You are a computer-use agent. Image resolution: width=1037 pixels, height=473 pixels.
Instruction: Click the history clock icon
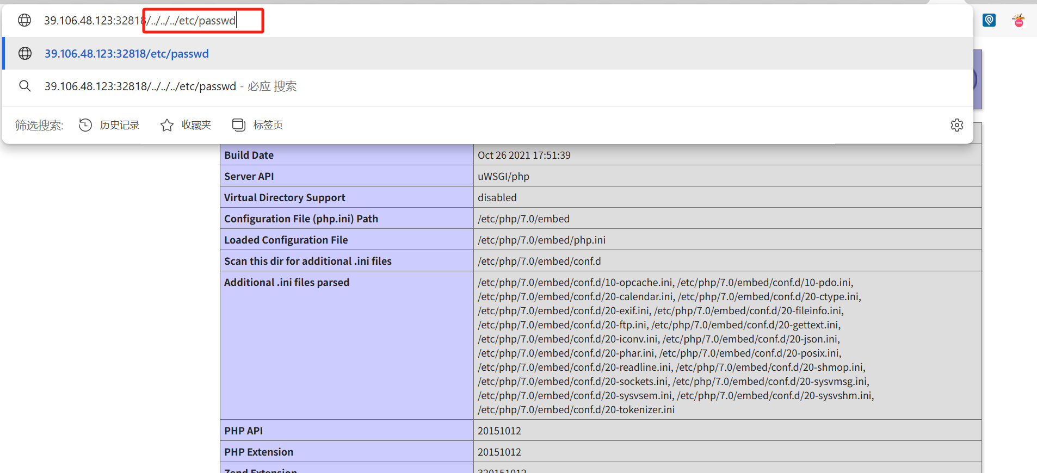pos(85,125)
